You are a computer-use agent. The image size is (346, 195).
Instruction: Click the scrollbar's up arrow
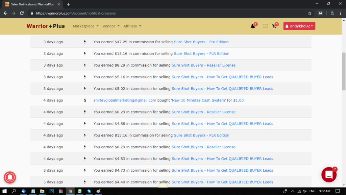pyautogui.click(x=344, y=20)
